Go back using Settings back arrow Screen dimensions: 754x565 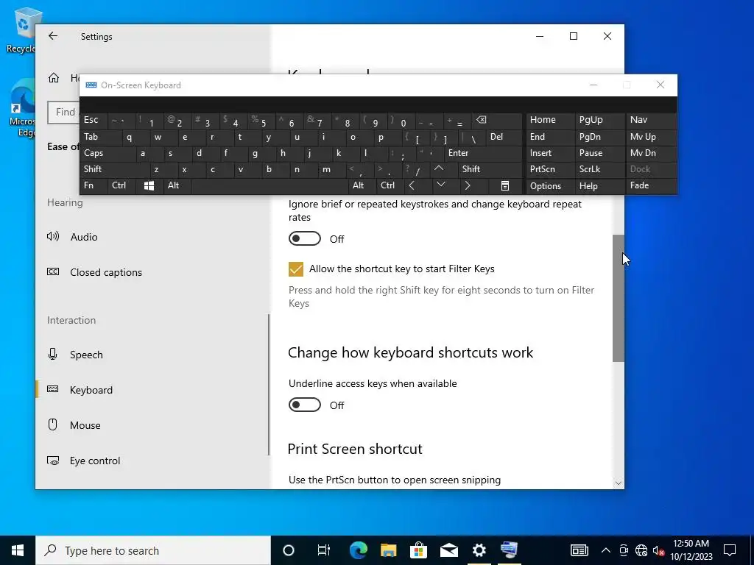(53, 36)
